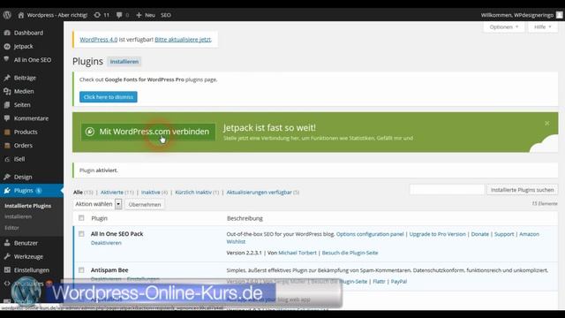Sort by Plugin column header
565x318 pixels.
coord(100,218)
